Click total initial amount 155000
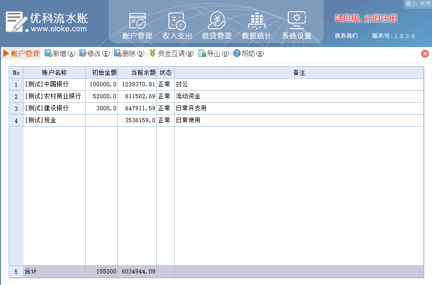The image size is (432, 285). [x=102, y=272]
